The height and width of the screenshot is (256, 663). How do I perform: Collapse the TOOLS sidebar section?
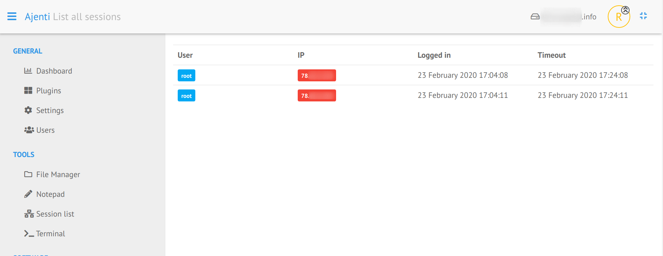tap(24, 155)
